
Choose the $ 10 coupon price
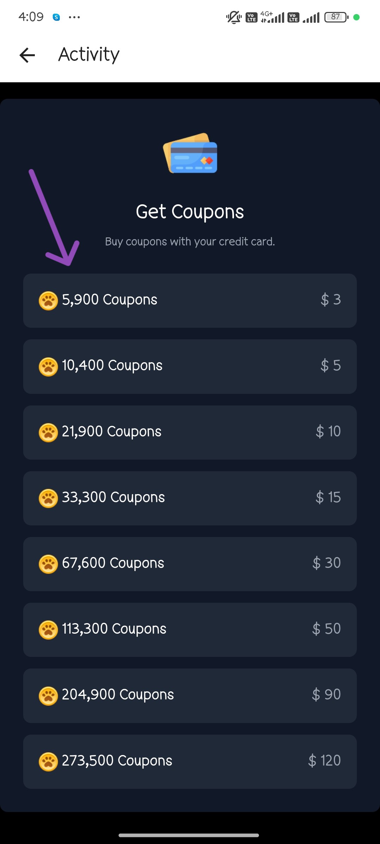tap(328, 431)
